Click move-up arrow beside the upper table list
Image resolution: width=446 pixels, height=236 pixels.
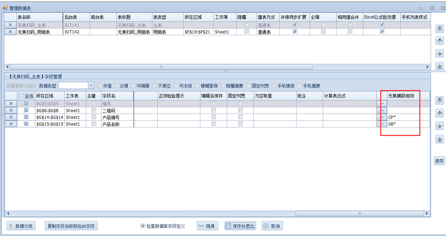[439, 41]
